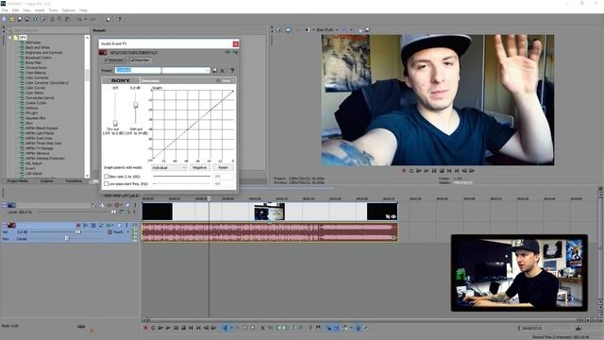
Task: Click the Wet out fader handle
Action: click(136, 105)
